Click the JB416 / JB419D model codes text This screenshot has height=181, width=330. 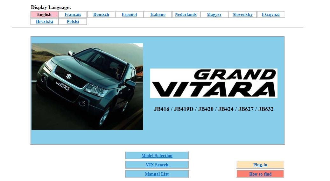[214, 109]
